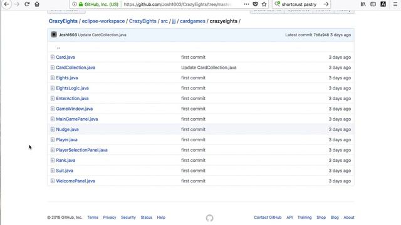
Task: Click the extension icon with letter A
Action: click(x=383, y=4)
